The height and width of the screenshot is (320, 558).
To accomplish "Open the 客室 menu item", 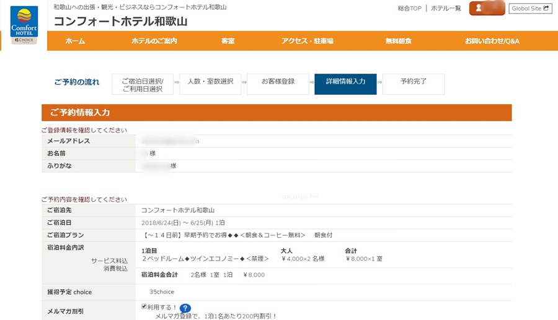I will coord(228,41).
